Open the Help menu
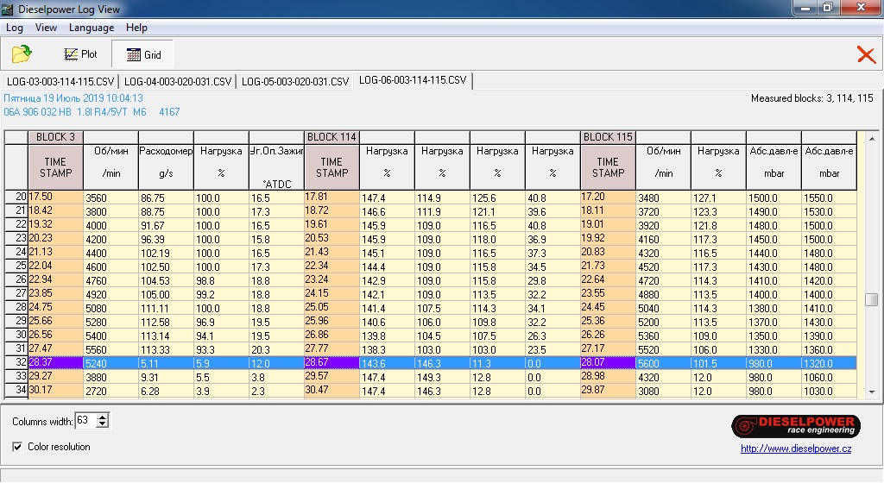The image size is (884, 483). pos(136,28)
